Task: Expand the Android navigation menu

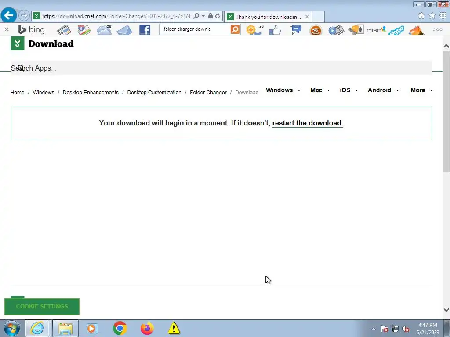Action: tap(383, 90)
